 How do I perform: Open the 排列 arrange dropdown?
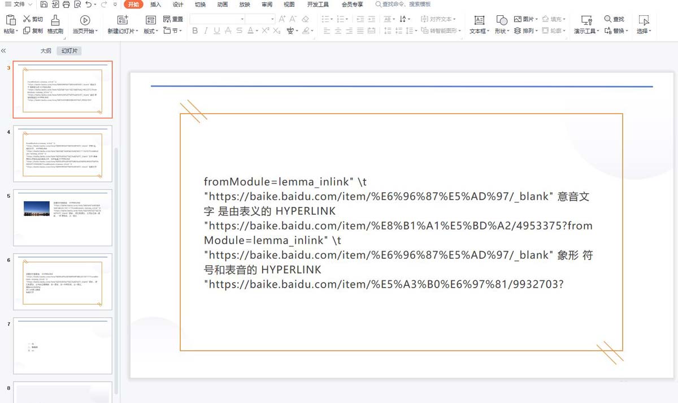[526, 31]
